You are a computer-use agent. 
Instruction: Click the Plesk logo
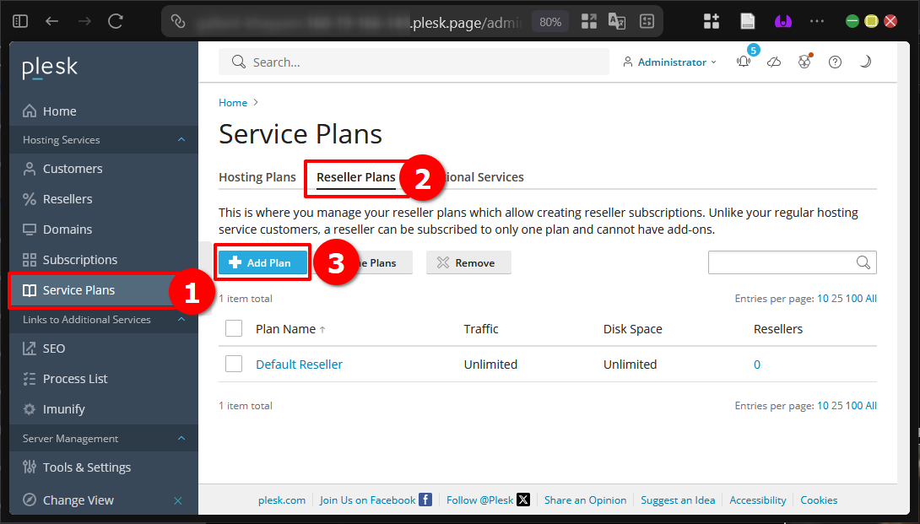tap(50, 68)
